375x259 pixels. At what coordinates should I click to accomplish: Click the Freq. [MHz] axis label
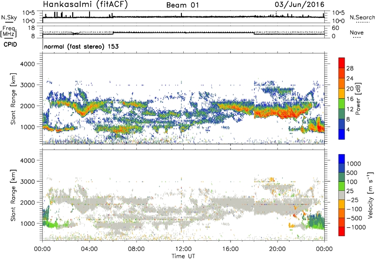point(8,31)
